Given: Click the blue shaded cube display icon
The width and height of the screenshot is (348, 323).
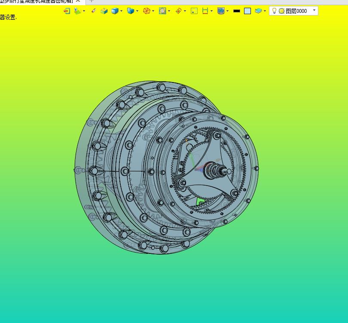Looking at the screenshot, I should tap(115, 11).
